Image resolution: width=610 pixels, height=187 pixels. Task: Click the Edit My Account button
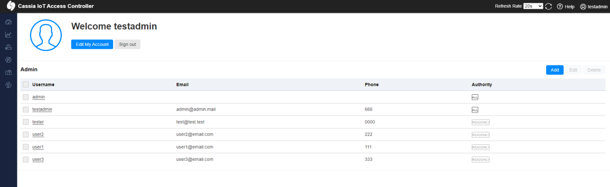(92, 44)
